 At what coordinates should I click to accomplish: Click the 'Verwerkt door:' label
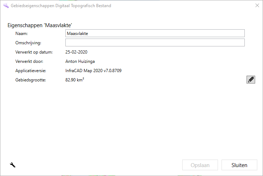click(x=29, y=61)
